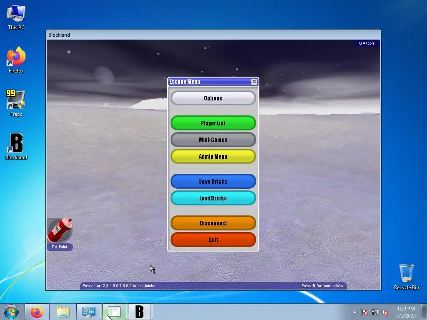Click 'Press B for more bricks' text
The width and height of the screenshot is (427, 320).
coord(322,286)
